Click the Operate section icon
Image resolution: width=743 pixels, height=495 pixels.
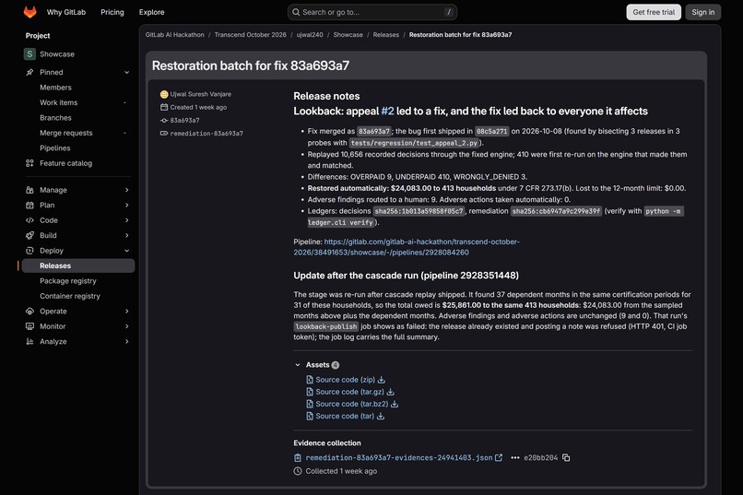pyautogui.click(x=29, y=312)
